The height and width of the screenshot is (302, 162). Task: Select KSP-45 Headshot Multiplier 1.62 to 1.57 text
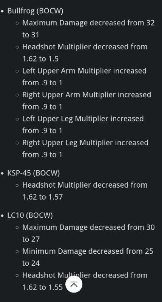pyautogui.click(x=85, y=191)
